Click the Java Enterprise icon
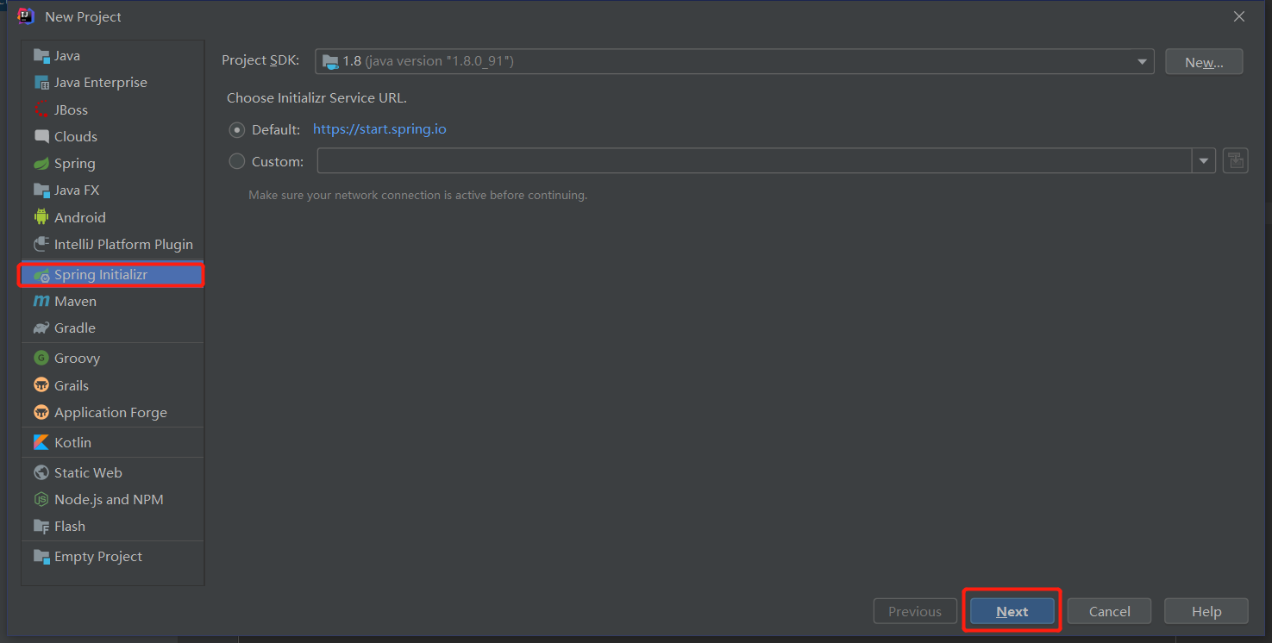 click(x=41, y=83)
